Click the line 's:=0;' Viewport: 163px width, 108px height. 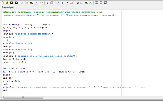click(x=6, y=40)
